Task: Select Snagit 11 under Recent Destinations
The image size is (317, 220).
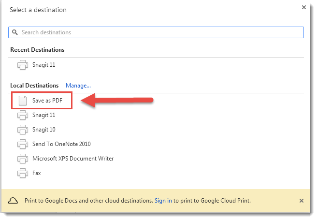Action: (x=43, y=65)
